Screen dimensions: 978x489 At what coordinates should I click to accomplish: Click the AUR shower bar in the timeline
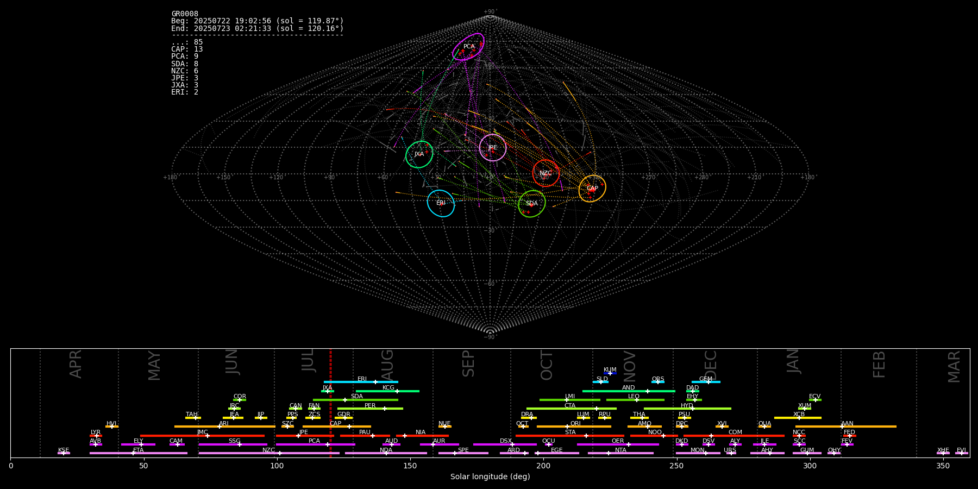[439, 444]
